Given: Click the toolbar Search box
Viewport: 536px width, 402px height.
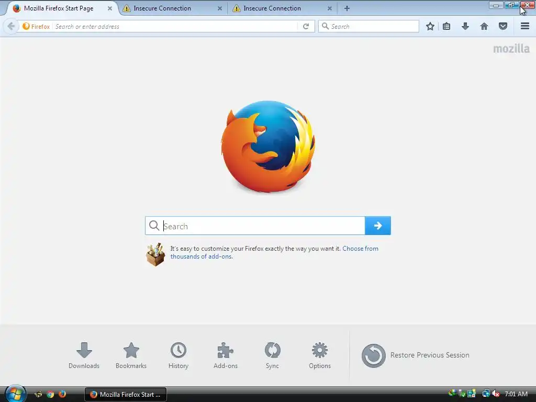Looking at the screenshot, I should click(x=368, y=26).
